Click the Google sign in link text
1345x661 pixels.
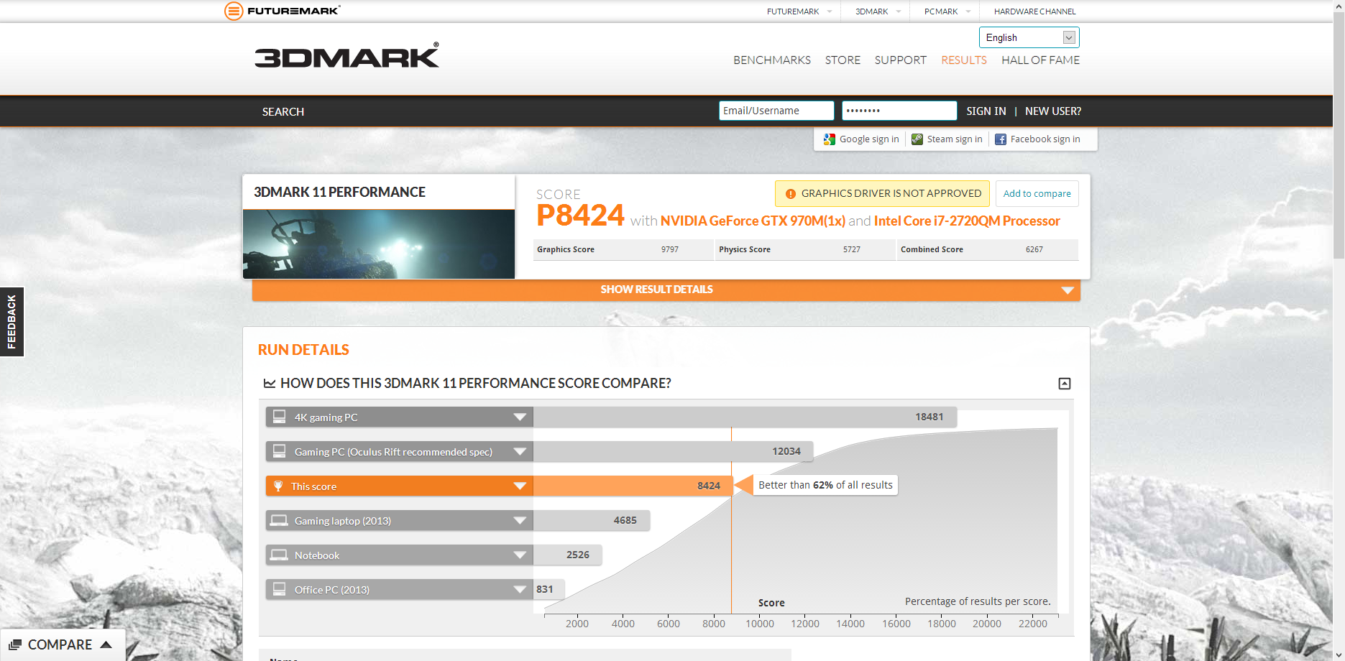pos(869,139)
